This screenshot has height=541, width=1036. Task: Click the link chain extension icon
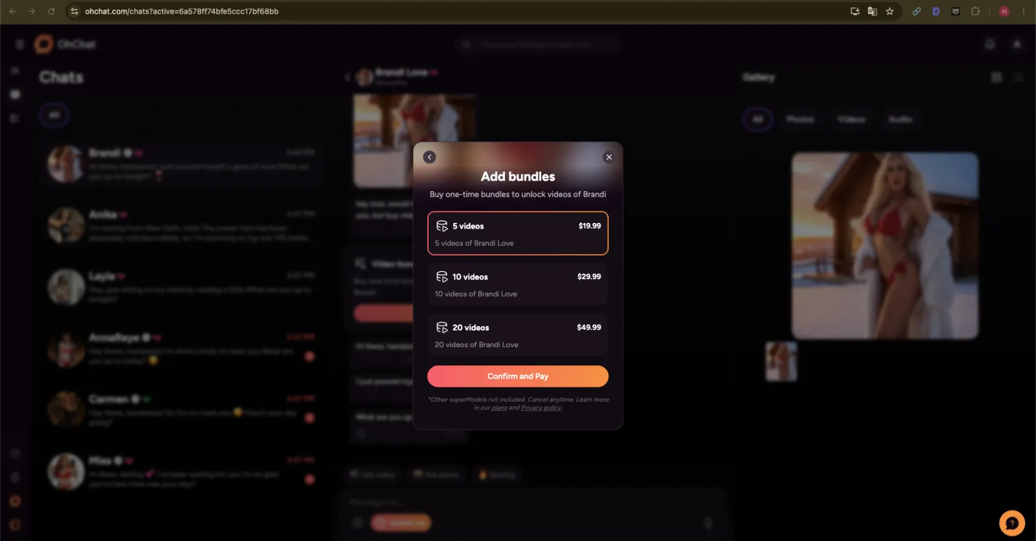917,11
